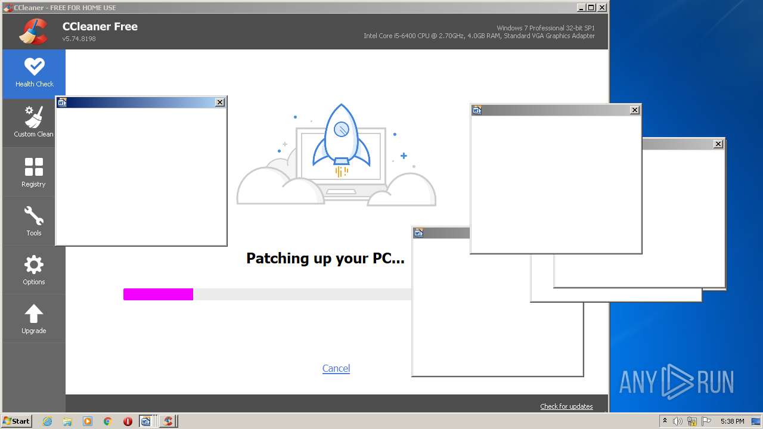
Task: Click the Show desktop button
Action: click(756, 421)
